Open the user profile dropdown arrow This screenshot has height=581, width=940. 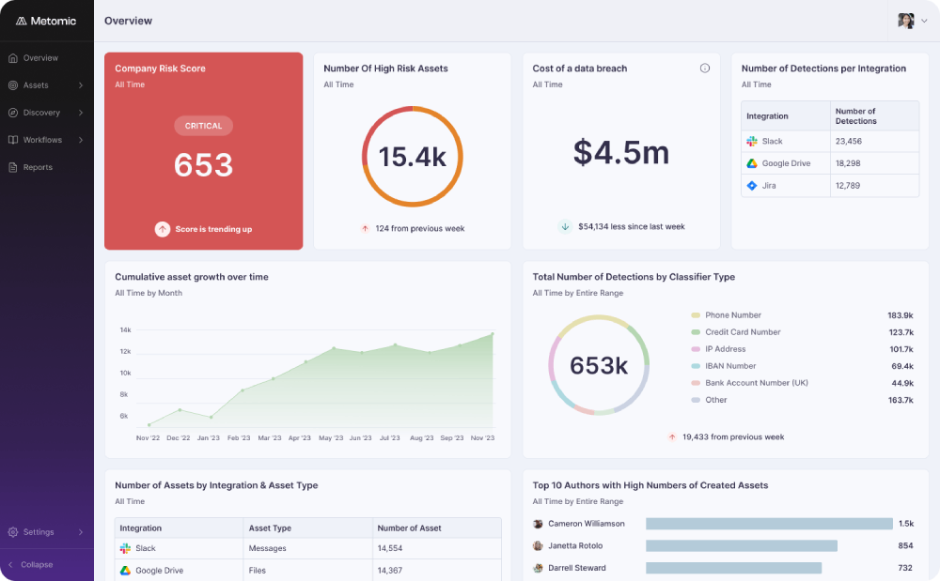(x=924, y=21)
